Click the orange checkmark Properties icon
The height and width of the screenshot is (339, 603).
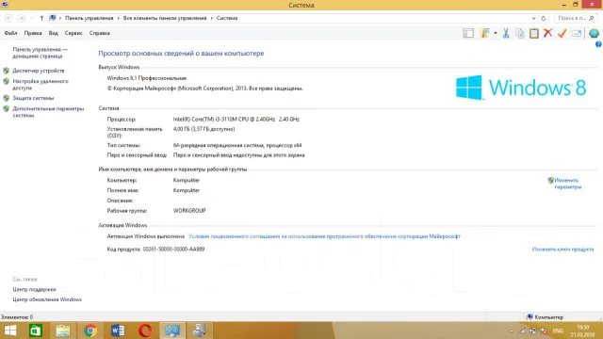tap(562, 34)
